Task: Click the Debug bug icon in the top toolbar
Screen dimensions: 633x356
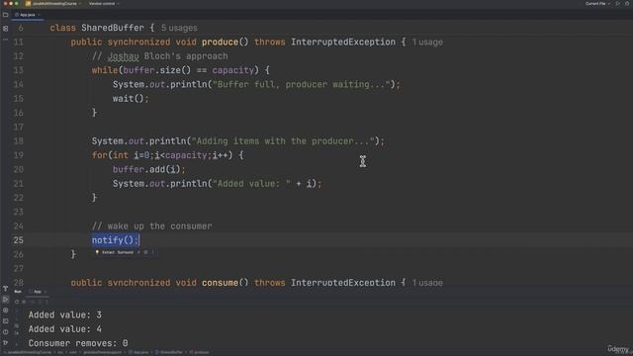Action: (627, 4)
